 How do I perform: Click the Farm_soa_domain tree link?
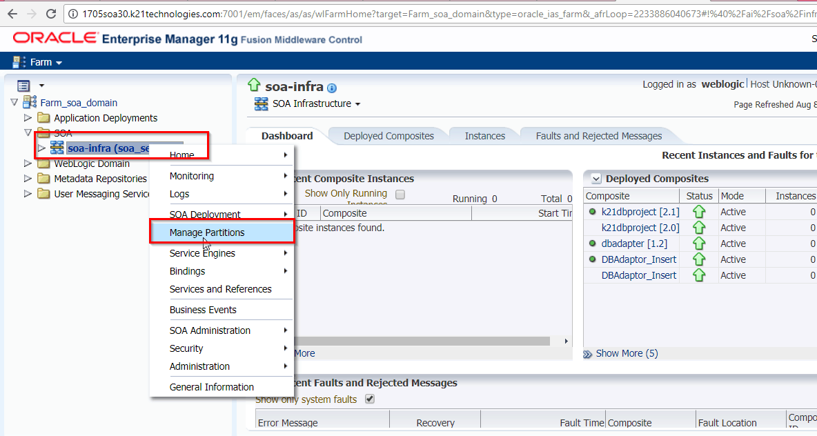[79, 103]
